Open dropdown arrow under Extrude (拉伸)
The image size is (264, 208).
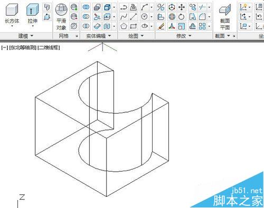pyautogui.click(x=33, y=26)
